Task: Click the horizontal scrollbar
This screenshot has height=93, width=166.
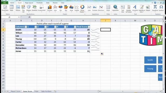Action: (x=123, y=91)
